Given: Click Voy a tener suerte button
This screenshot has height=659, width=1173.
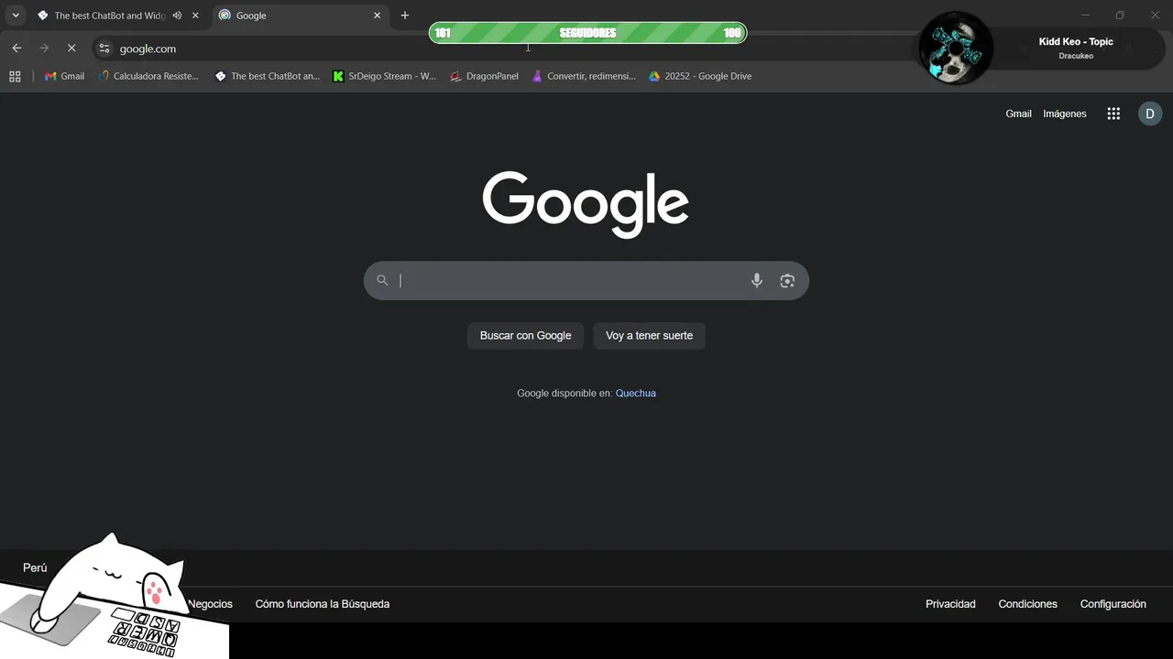Looking at the screenshot, I should 649,335.
